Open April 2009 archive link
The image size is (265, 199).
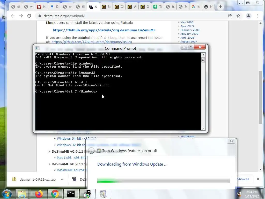click(x=187, y=26)
